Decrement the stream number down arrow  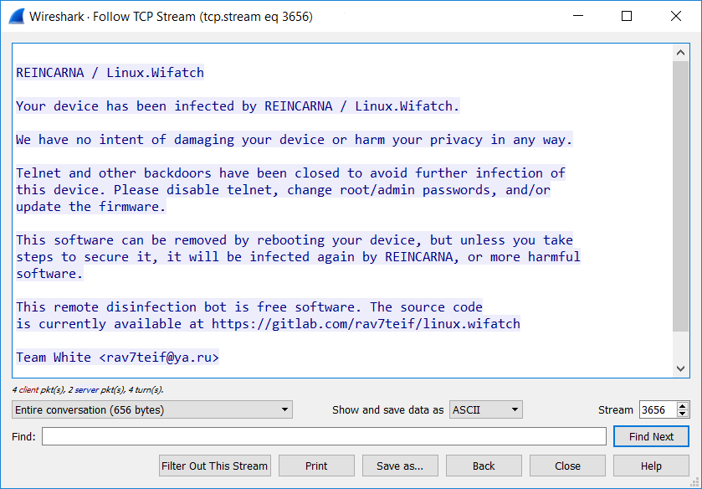tap(683, 414)
